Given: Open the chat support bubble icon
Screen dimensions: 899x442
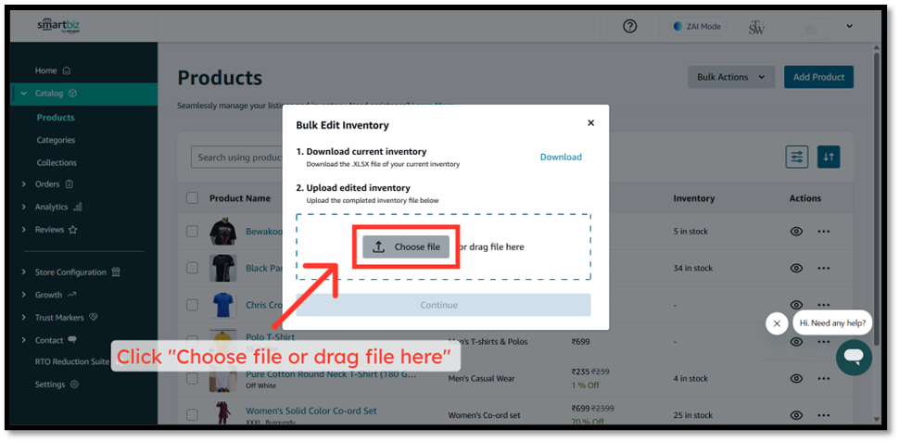Looking at the screenshot, I should coord(853,357).
